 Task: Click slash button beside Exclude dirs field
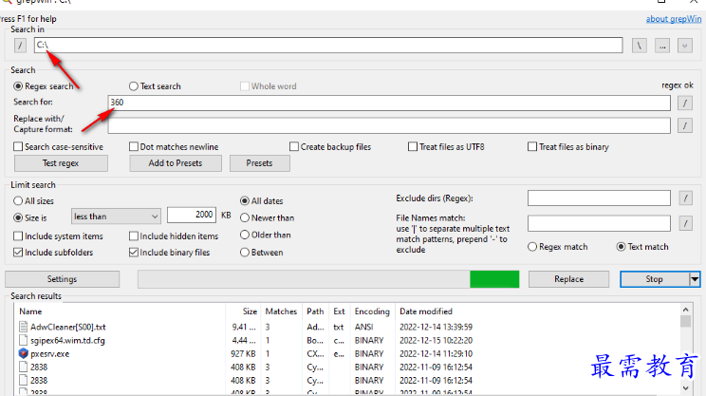tap(685, 198)
